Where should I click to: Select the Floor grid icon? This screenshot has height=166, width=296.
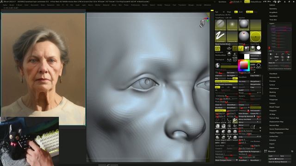[x=229, y=48]
